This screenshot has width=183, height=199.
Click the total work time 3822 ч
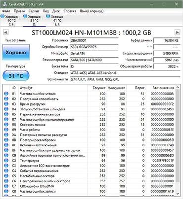click(x=167, y=66)
